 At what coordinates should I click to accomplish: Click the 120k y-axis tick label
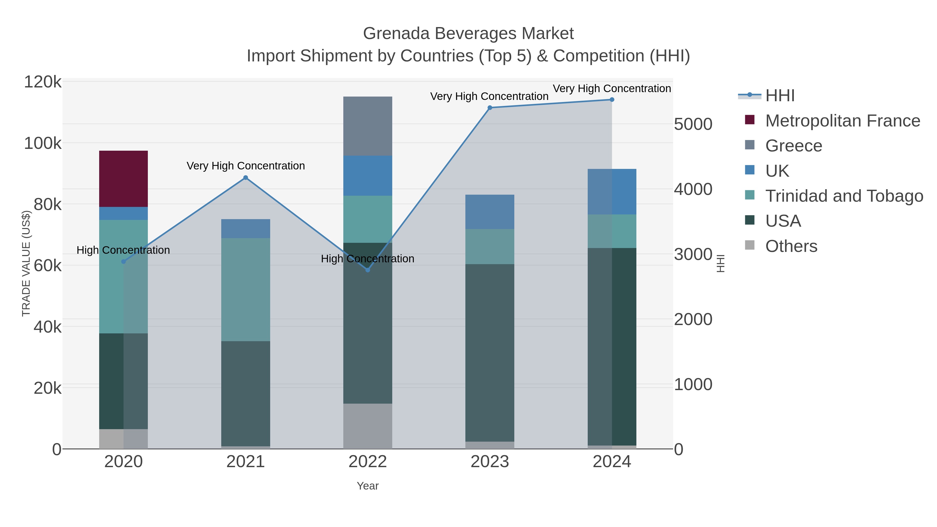click(43, 82)
